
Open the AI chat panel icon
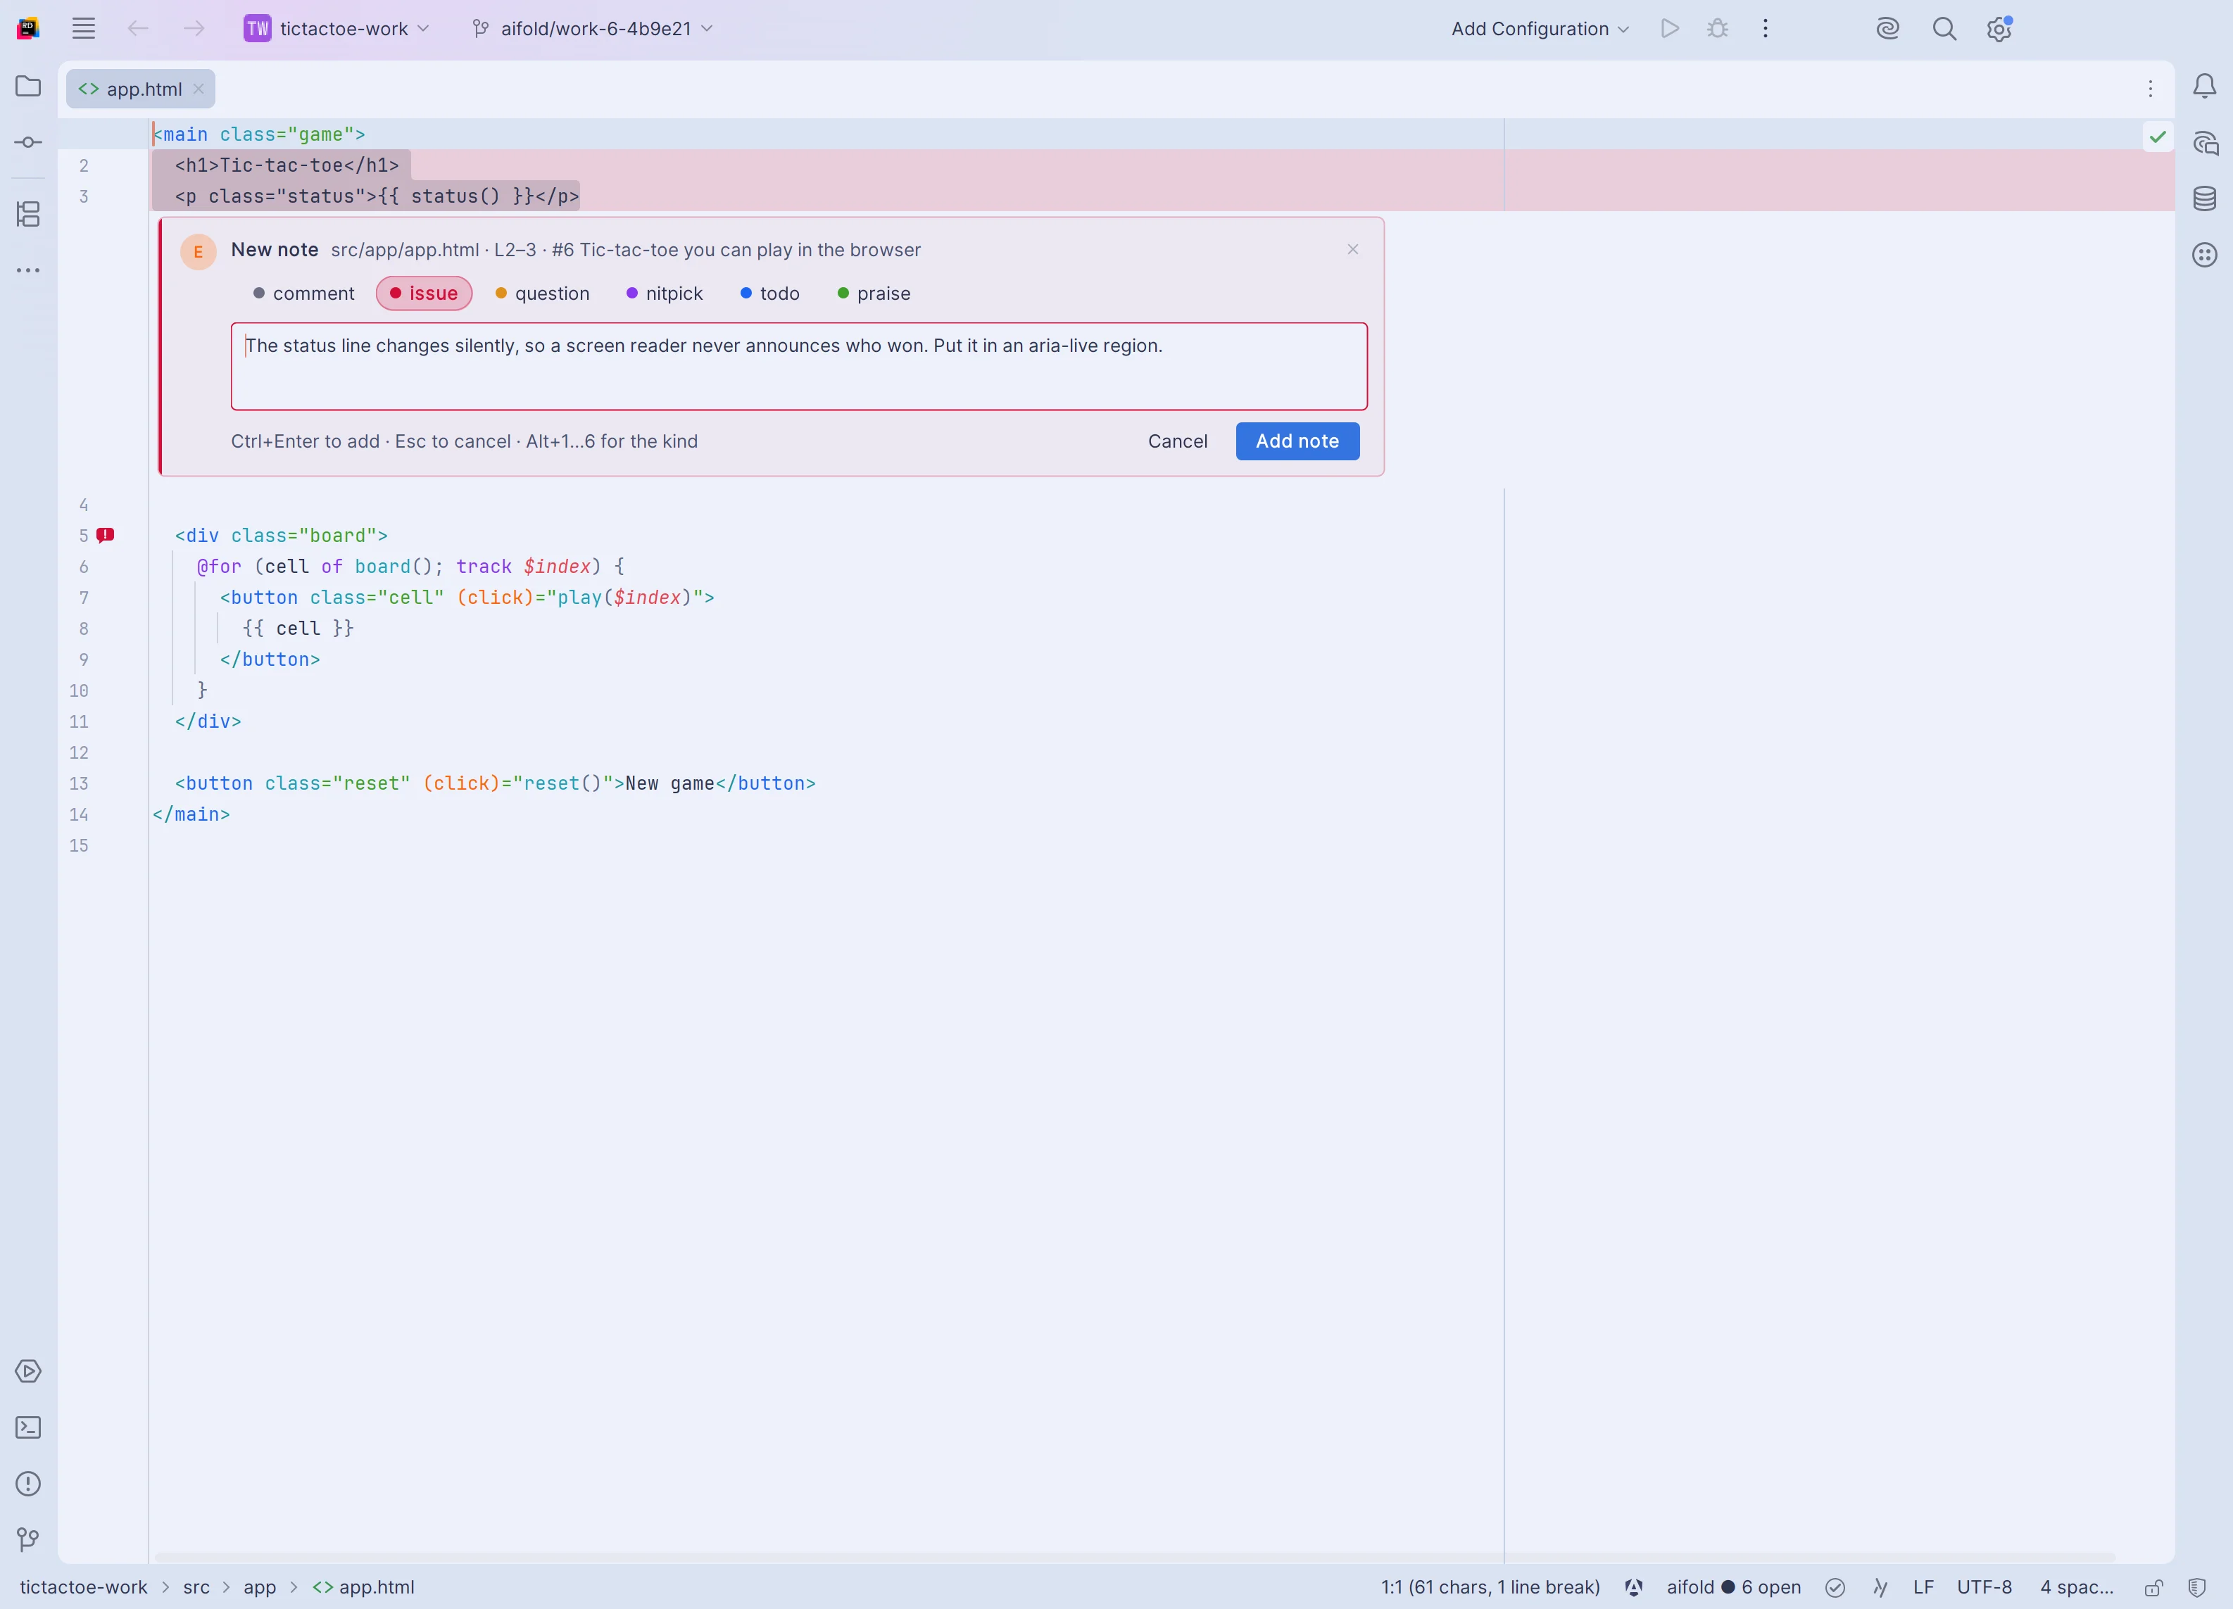[x=2204, y=143]
